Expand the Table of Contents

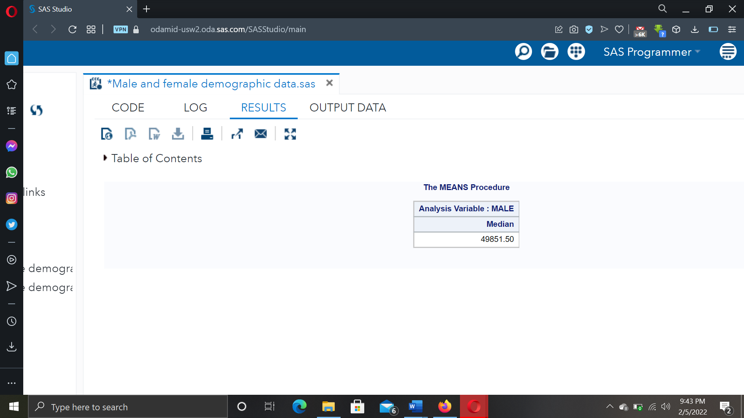pyautogui.click(x=105, y=158)
